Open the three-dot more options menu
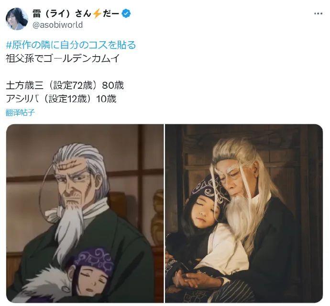330x306 pixels. (318, 14)
